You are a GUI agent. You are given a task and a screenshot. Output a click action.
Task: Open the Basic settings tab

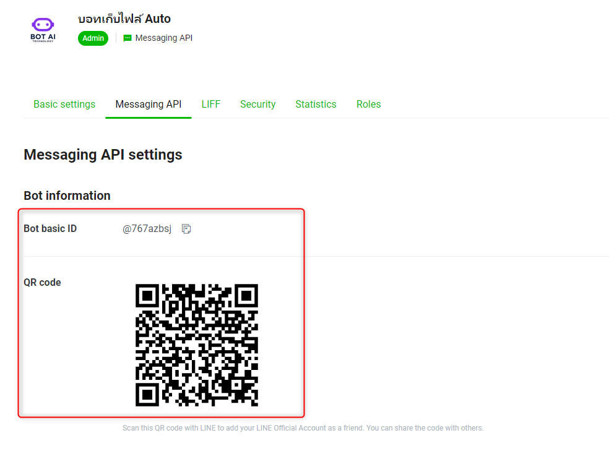coord(64,104)
